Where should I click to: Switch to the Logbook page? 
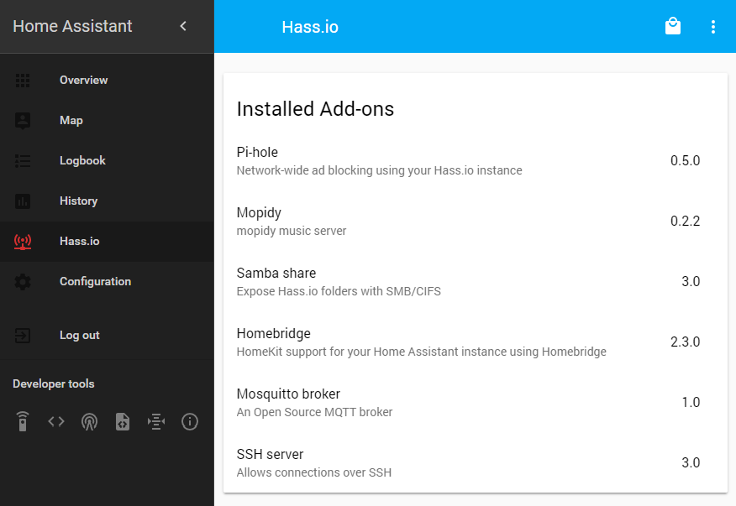82,160
